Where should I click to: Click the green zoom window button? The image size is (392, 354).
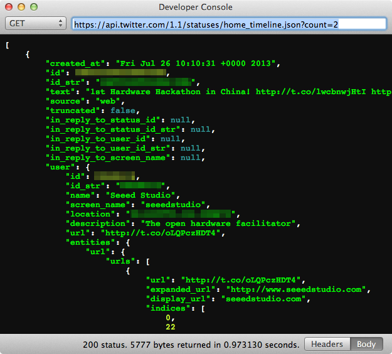click(x=34, y=7)
